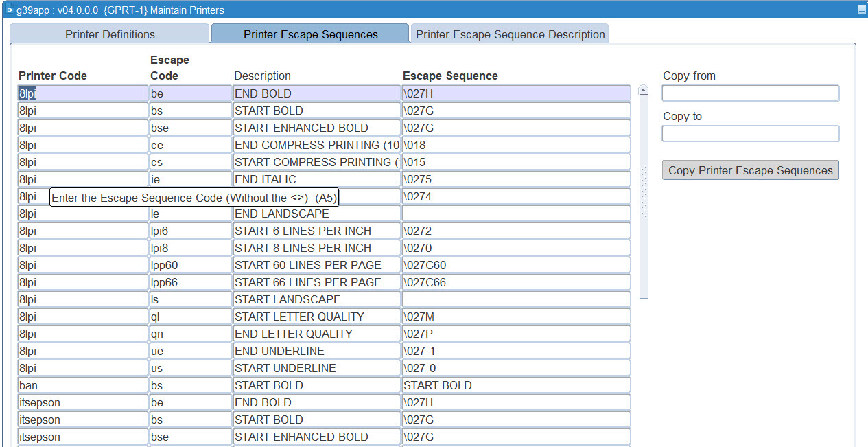This screenshot has width=868, height=447.
Task: Open the Printer Escape Sequence Description tab
Action: [509, 33]
